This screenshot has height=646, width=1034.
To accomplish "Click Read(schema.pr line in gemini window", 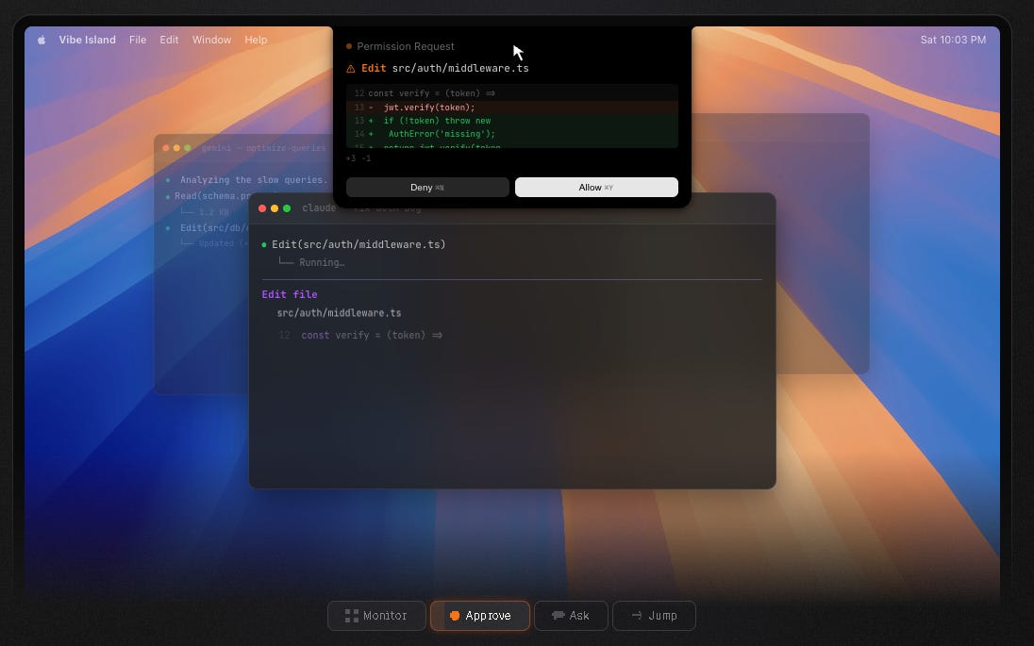I will (212, 196).
